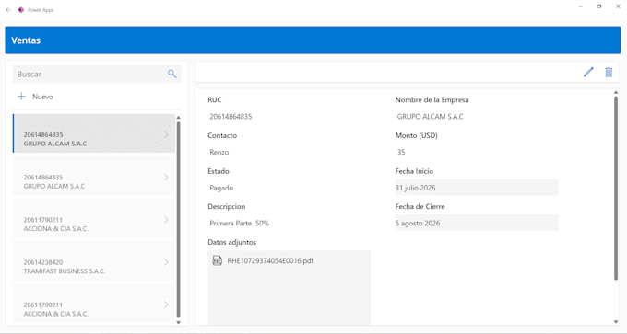Open the last ACCIONA & CIA S.A.C. chevron
The image size is (627, 334).
(166, 305)
